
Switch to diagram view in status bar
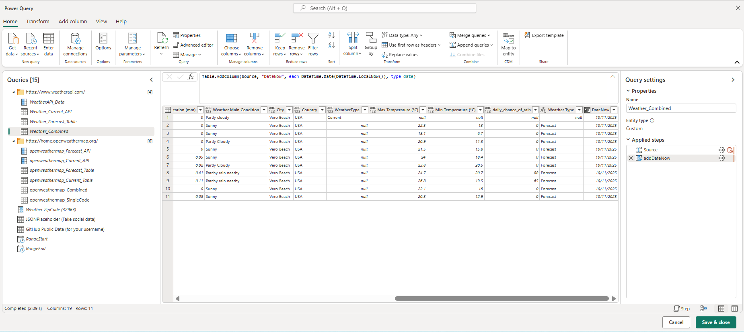[703, 308]
